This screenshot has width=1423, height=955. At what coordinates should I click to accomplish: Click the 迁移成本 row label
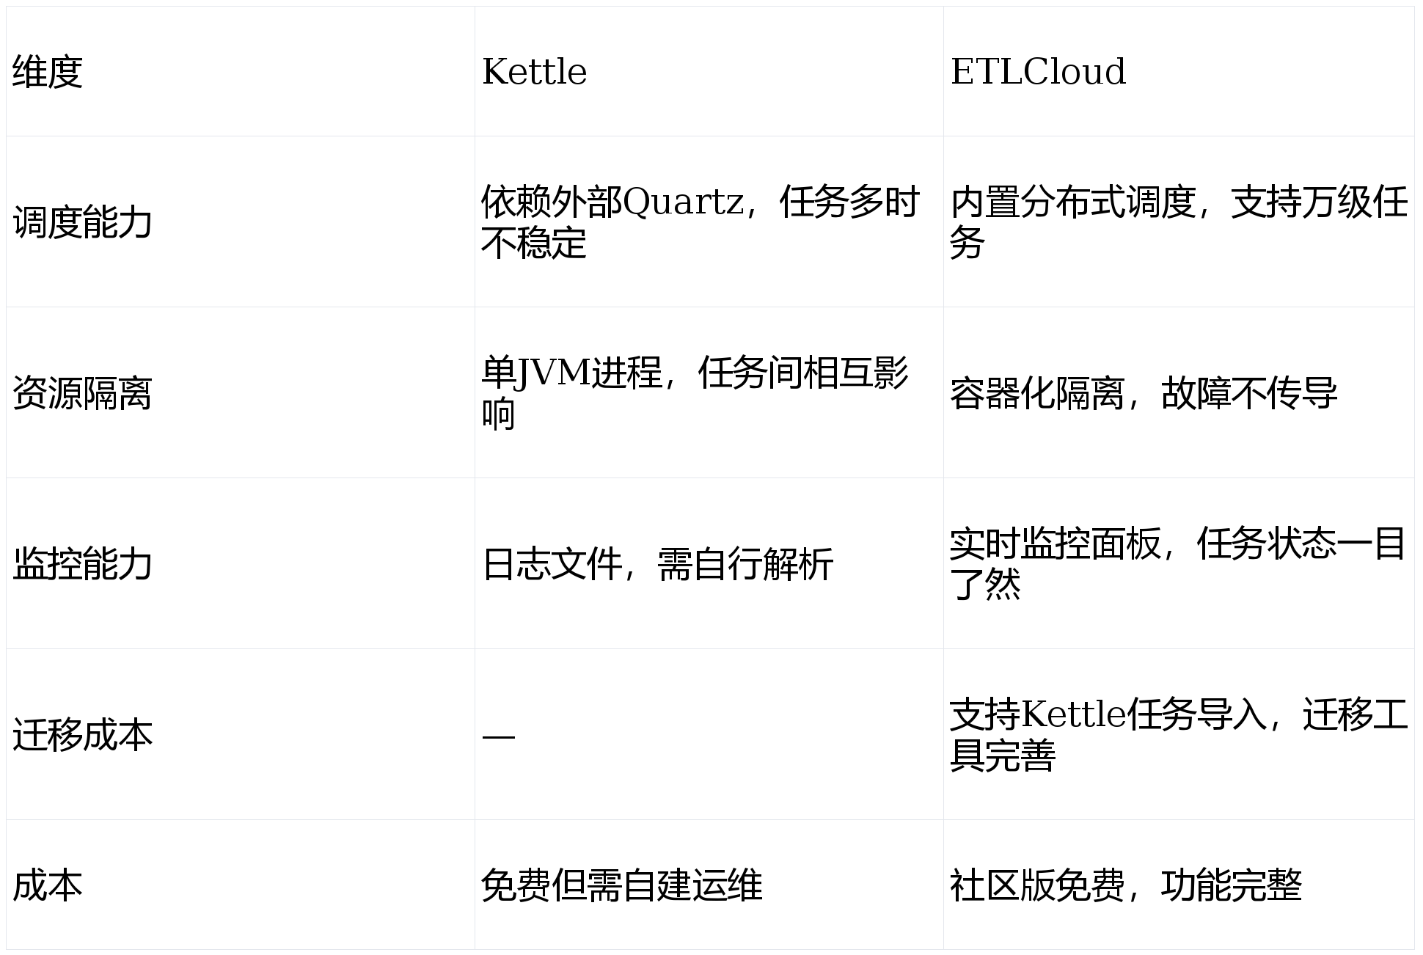point(241,734)
